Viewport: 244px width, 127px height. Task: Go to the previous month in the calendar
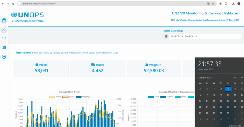[x=235, y=78]
